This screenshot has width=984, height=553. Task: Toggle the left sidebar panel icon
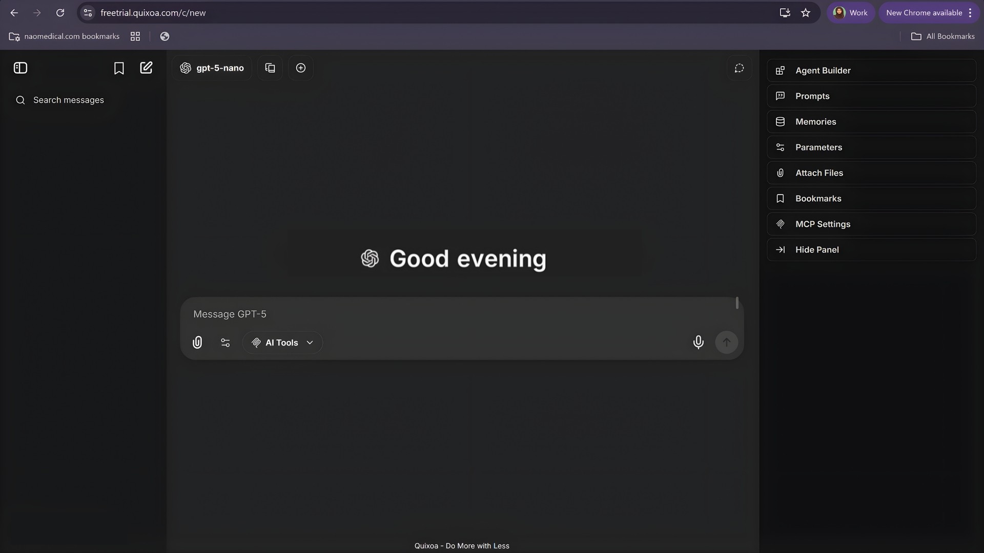[x=20, y=68]
